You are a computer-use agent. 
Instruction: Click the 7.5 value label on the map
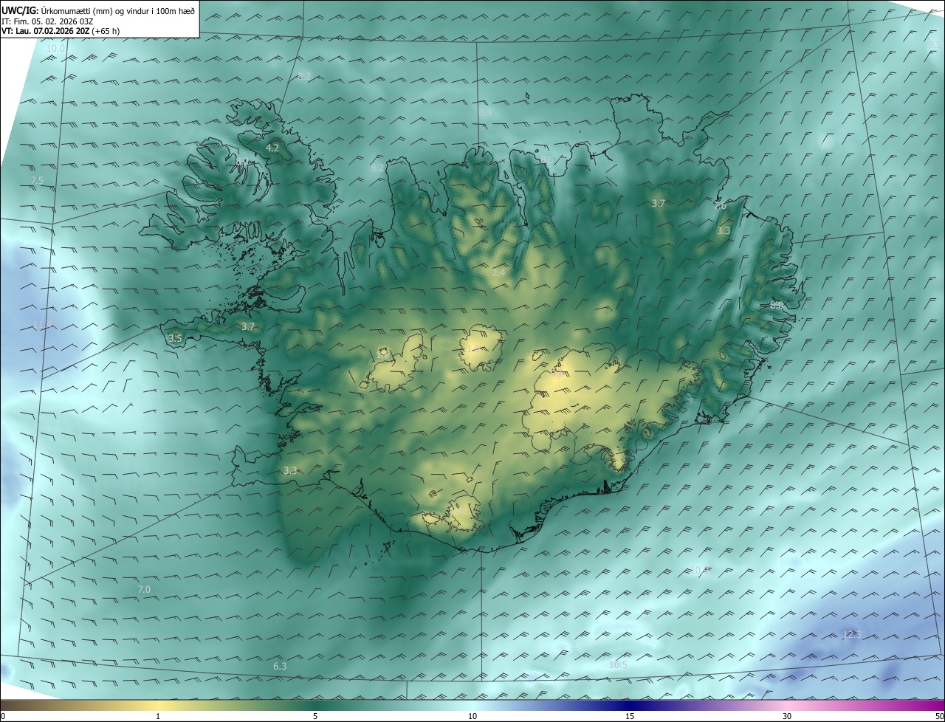tap(38, 181)
